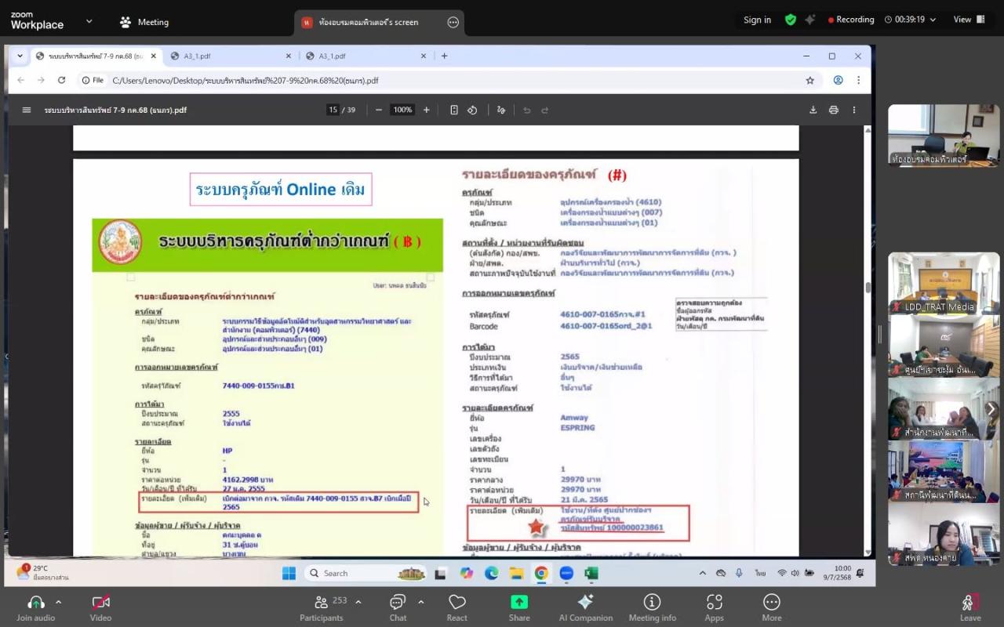Zoom in the PDF with plus button
The image size is (1004, 627).
[x=426, y=110]
